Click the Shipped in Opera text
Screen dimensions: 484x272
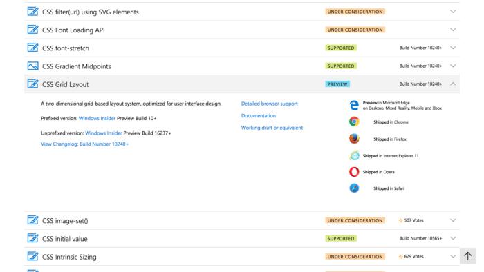coord(378,172)
